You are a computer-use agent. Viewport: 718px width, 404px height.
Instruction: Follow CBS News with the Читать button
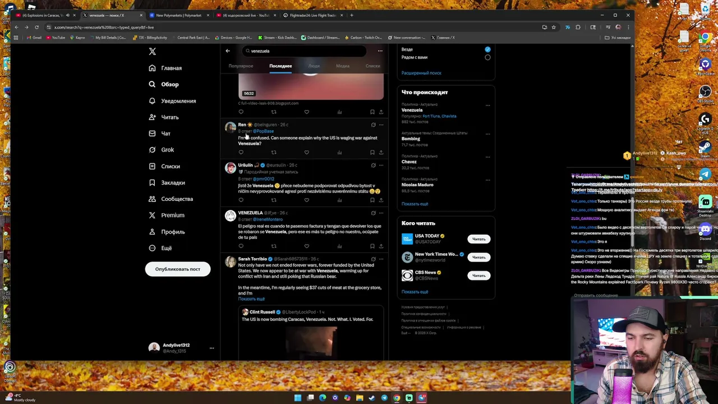coord(478,276)
